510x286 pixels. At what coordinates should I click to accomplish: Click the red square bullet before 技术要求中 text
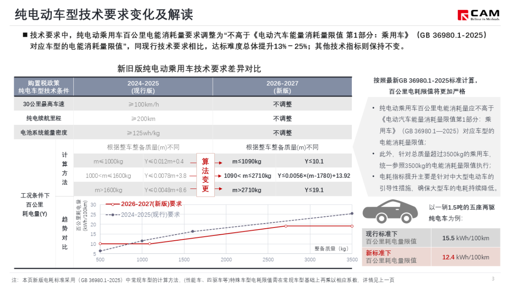(25, 35)
